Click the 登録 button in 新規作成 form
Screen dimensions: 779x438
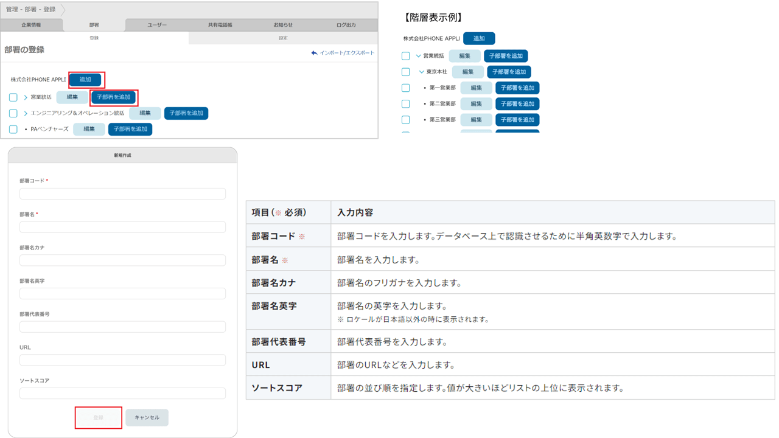(x=99, y=418)
